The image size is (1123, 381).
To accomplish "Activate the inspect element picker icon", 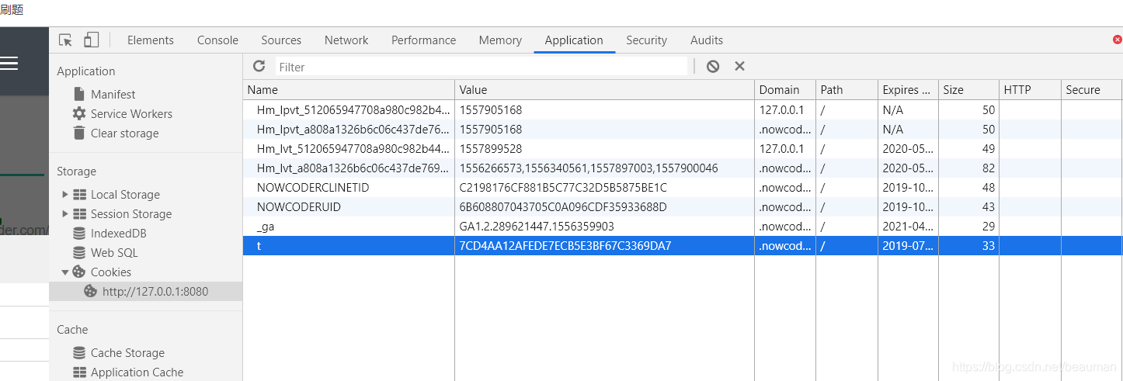I will click(65, 40).
